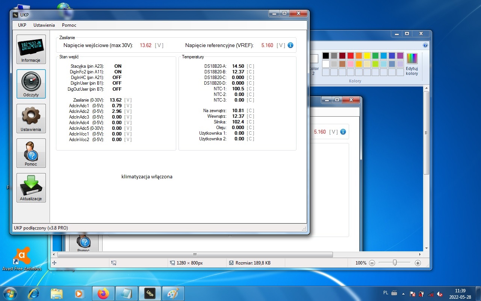Click the Action Center flag tray icon
The height and width of the screenshot is (301, 481).
(413, 293)
